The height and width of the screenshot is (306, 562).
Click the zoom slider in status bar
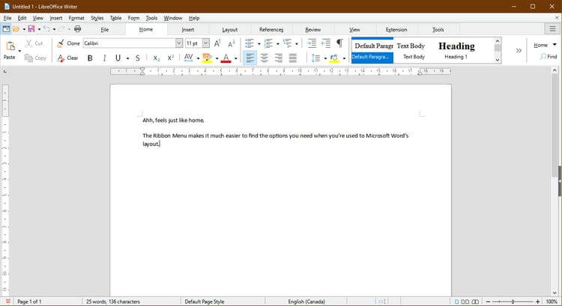[x=512, y=302]
